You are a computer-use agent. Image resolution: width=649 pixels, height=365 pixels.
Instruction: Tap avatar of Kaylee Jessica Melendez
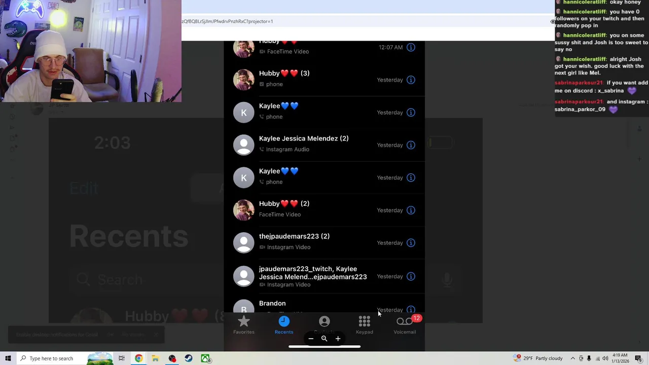243,145
